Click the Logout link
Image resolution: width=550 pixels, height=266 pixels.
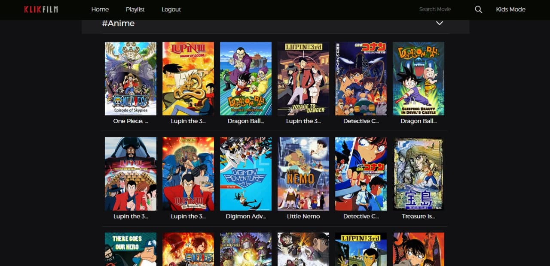(x=171, y=9)
